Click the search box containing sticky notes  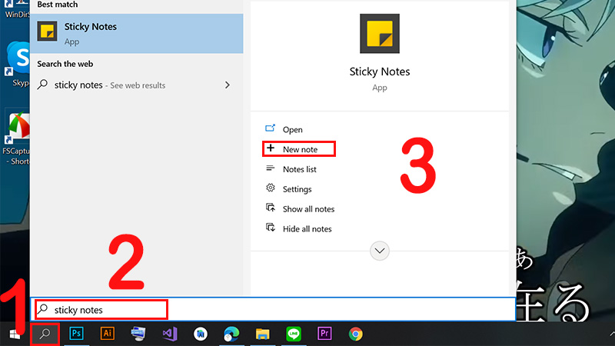108,310
